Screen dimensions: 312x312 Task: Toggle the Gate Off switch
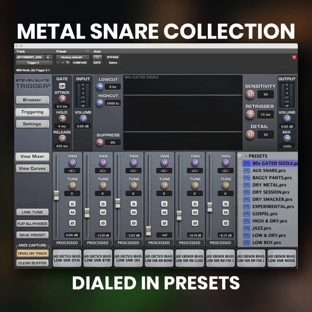click(62, 86)
